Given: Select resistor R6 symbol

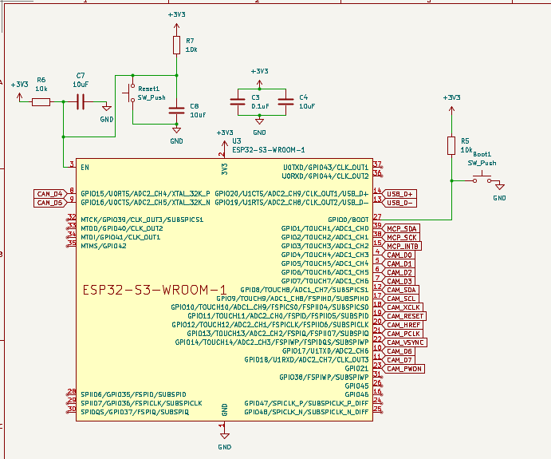Looking at the screenshot, I should click(41, 102).
